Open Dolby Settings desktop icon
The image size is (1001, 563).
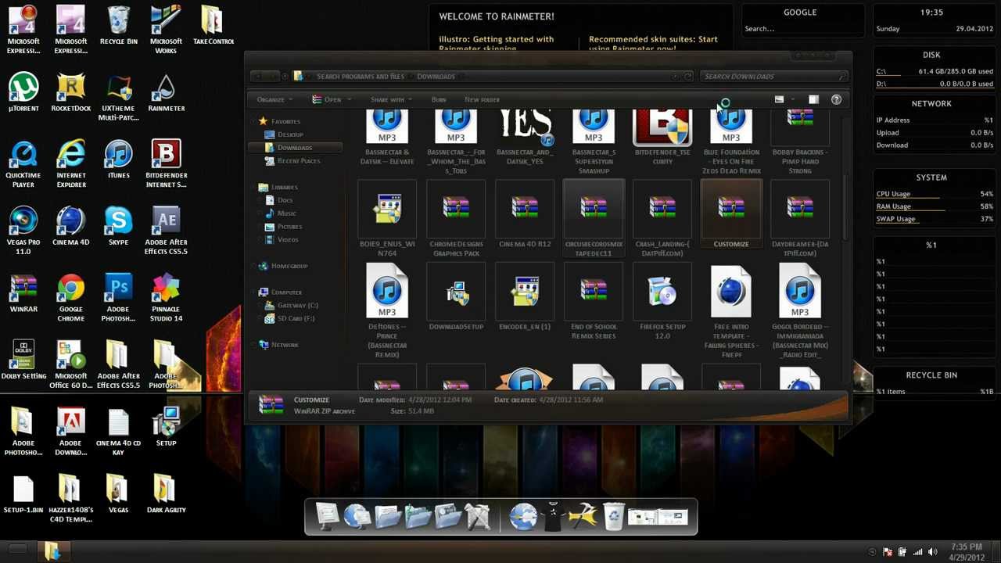(23, 360)
